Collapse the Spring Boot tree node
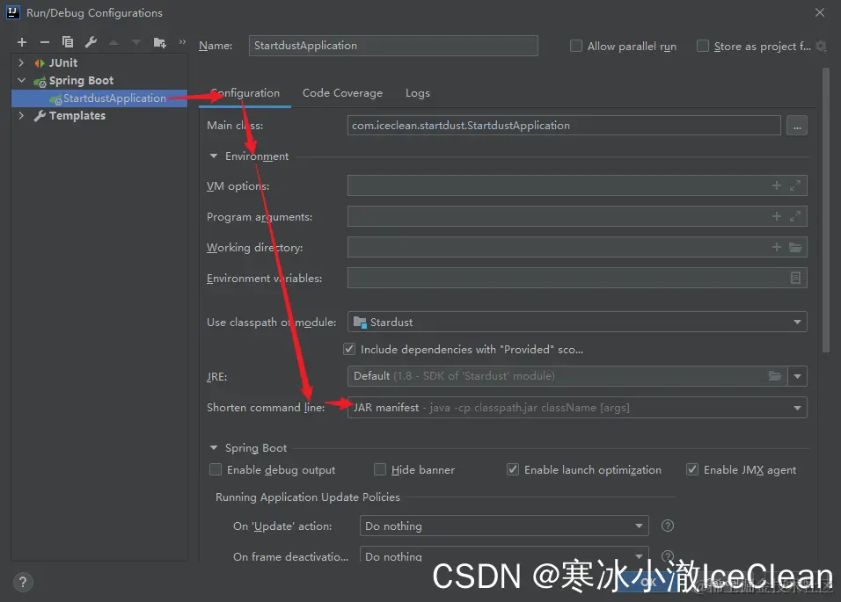Screen dimensions: 841x602 pyautogui.click(x=21, y=80)
